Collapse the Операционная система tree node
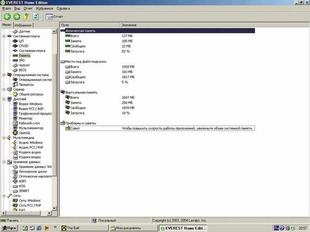 coord(4,75)
